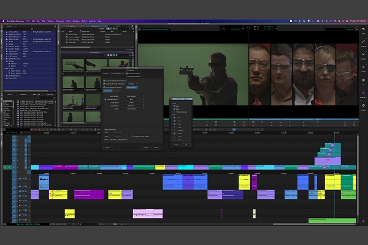This screenshot has height=245, width=368.
Task: Switch to the Color workspace icon
Action: click(x=363, y=42)
